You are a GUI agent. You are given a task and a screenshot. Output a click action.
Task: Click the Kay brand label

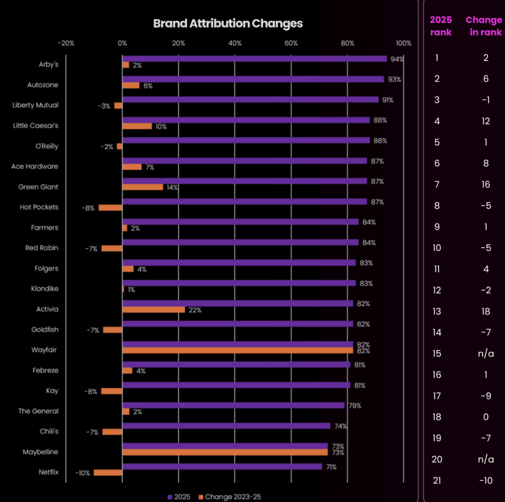[52, 391]
